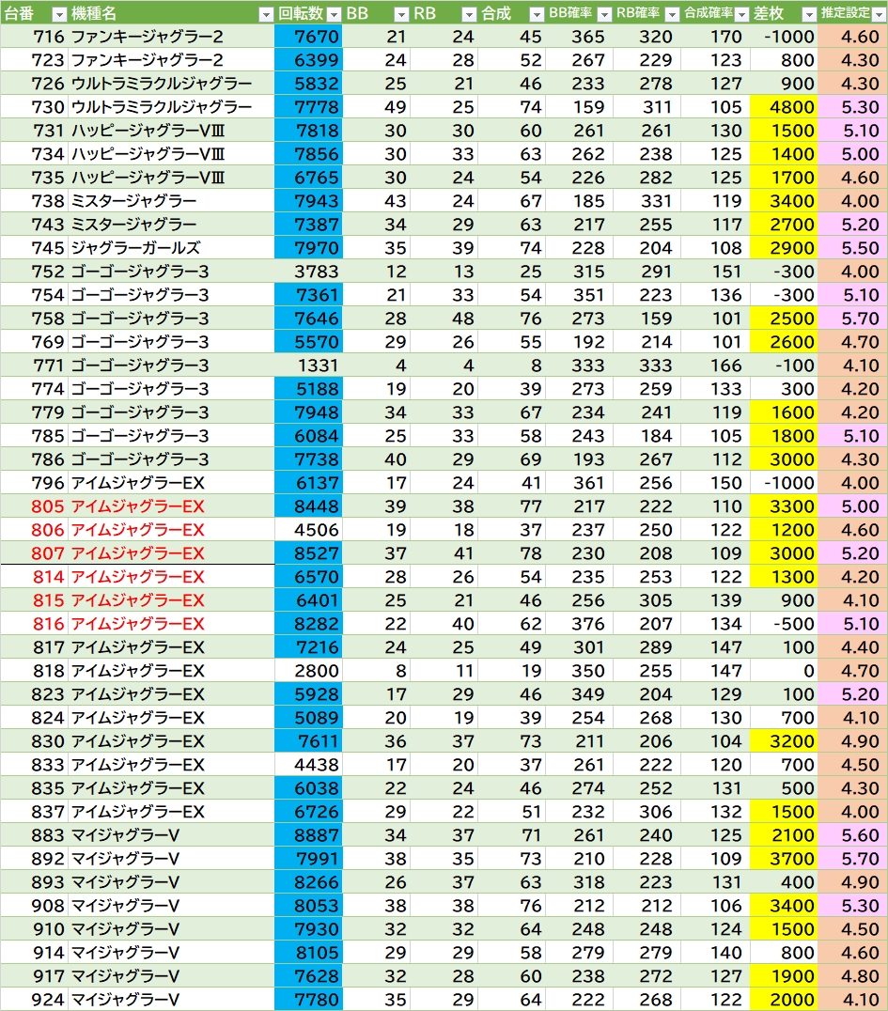Open the RB確率 column filter dropdown
The image size is (888, 1011).
(672, 14)
